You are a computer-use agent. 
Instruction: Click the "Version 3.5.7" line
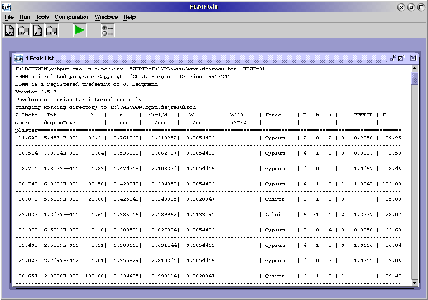pyautogui.click(x=36, y=92)
